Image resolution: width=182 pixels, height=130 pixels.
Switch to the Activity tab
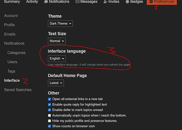tap(32, 2)
